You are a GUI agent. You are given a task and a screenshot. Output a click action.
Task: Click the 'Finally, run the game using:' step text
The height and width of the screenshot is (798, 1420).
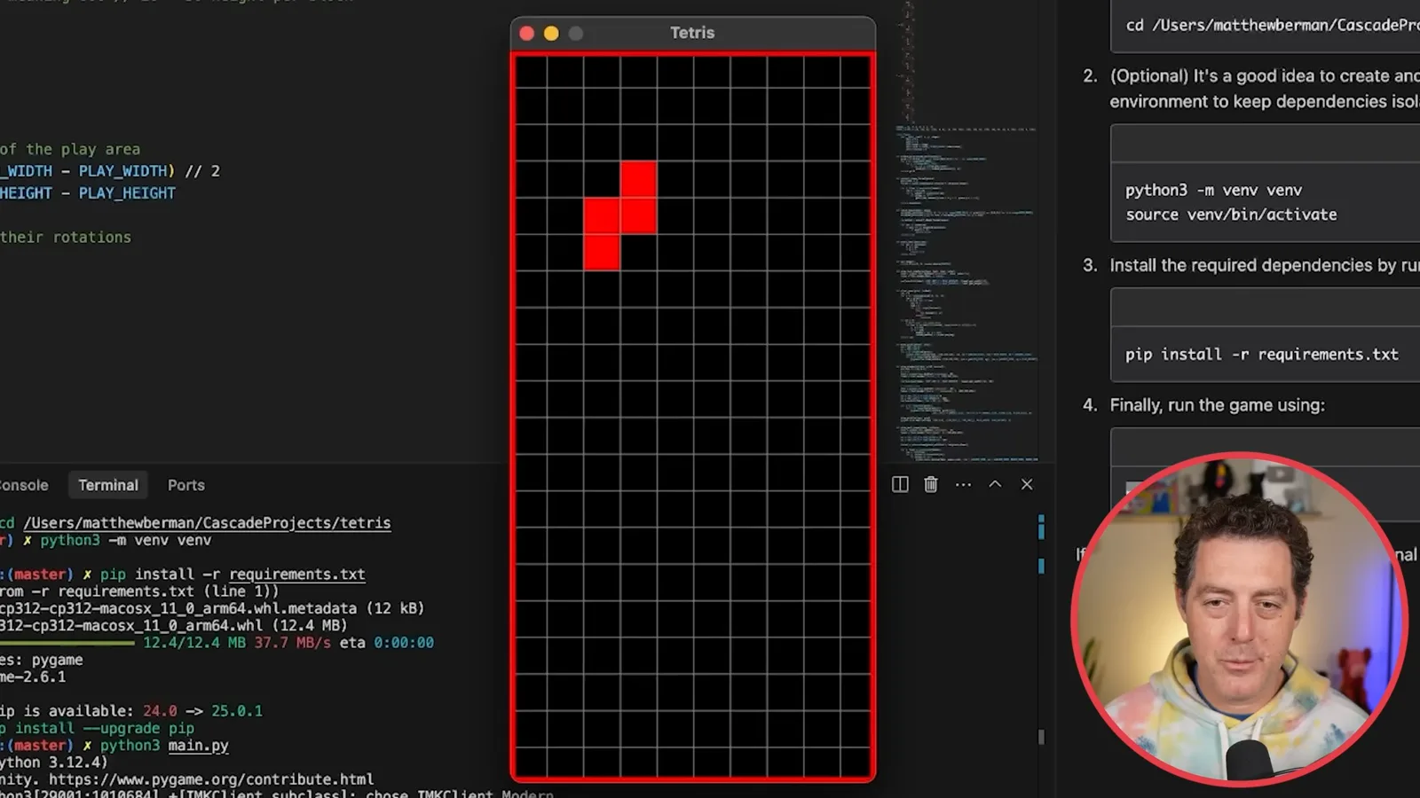(1217, 405)
